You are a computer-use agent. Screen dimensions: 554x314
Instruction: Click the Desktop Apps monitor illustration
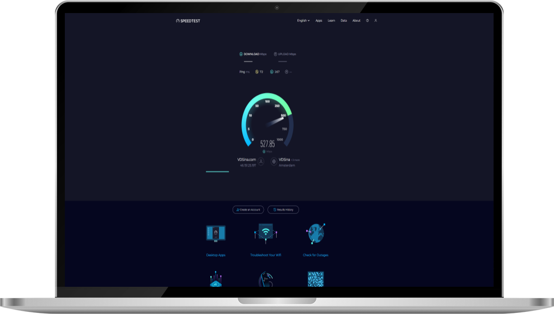click(216, 233)
